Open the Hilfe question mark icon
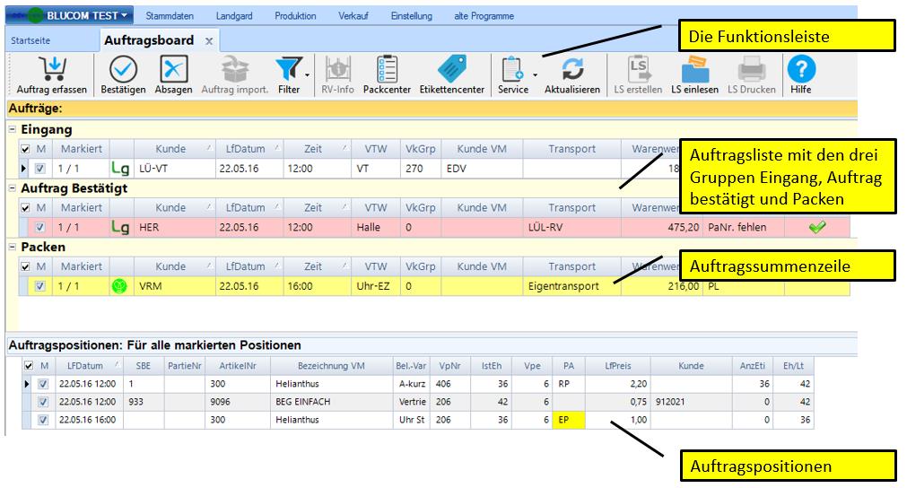Image resolution: width=907 pixels, height=488 pixels. pos(800,71)
